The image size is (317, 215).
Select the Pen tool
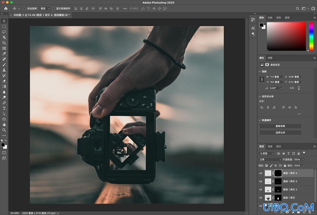(4, 103)
